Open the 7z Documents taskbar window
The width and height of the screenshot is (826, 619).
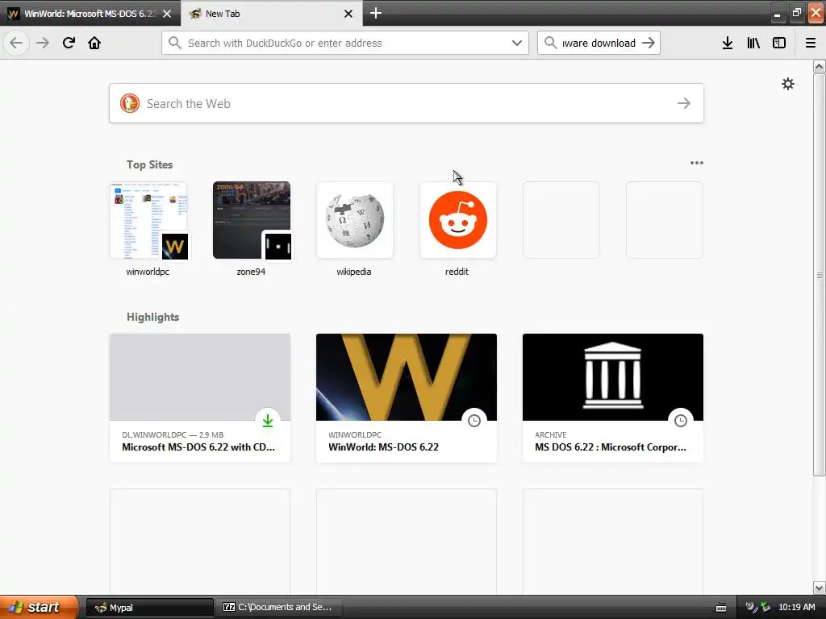(279, 608)
